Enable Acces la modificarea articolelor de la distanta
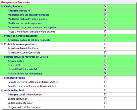 (105, 31)
